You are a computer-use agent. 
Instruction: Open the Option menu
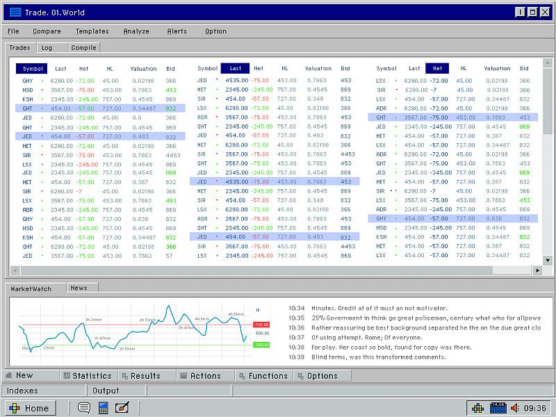click(x=215, y=31)
